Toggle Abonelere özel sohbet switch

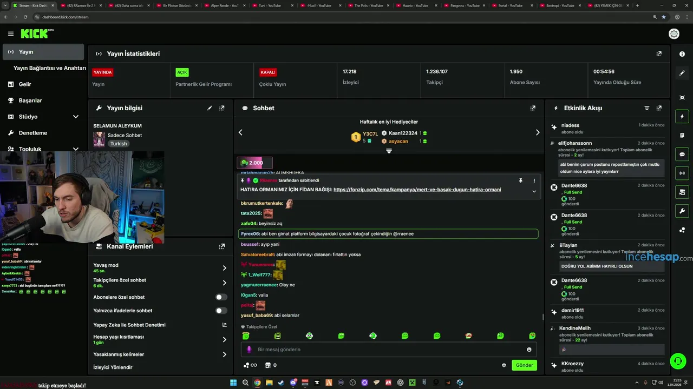(x=221, y=297)
